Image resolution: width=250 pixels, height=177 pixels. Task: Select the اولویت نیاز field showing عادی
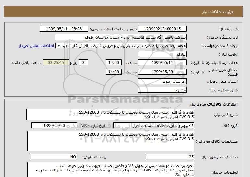coord(162,54)
